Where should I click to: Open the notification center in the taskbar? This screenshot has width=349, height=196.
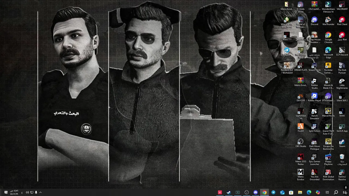6,192
